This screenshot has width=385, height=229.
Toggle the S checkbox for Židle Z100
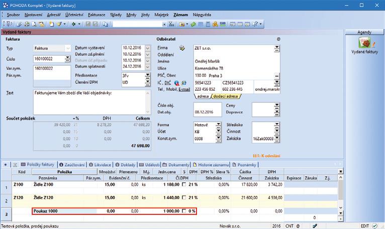coord(184,185)
